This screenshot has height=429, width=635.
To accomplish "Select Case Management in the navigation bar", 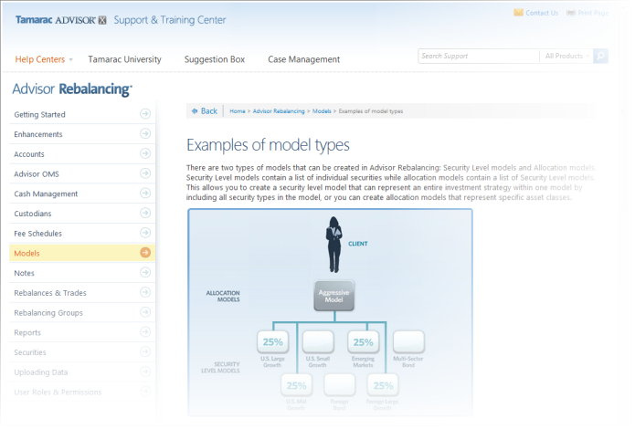I will [x=303, y=59].
